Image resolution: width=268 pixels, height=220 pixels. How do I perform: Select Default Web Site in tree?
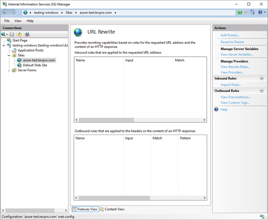pyautogui.click(x=35, y=65)
